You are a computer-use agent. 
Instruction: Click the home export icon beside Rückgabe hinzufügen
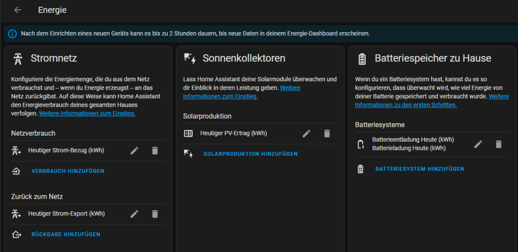coord(17,234)
